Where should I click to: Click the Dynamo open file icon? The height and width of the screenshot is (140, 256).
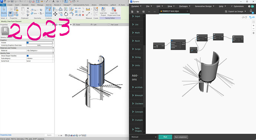pos(138,12)
